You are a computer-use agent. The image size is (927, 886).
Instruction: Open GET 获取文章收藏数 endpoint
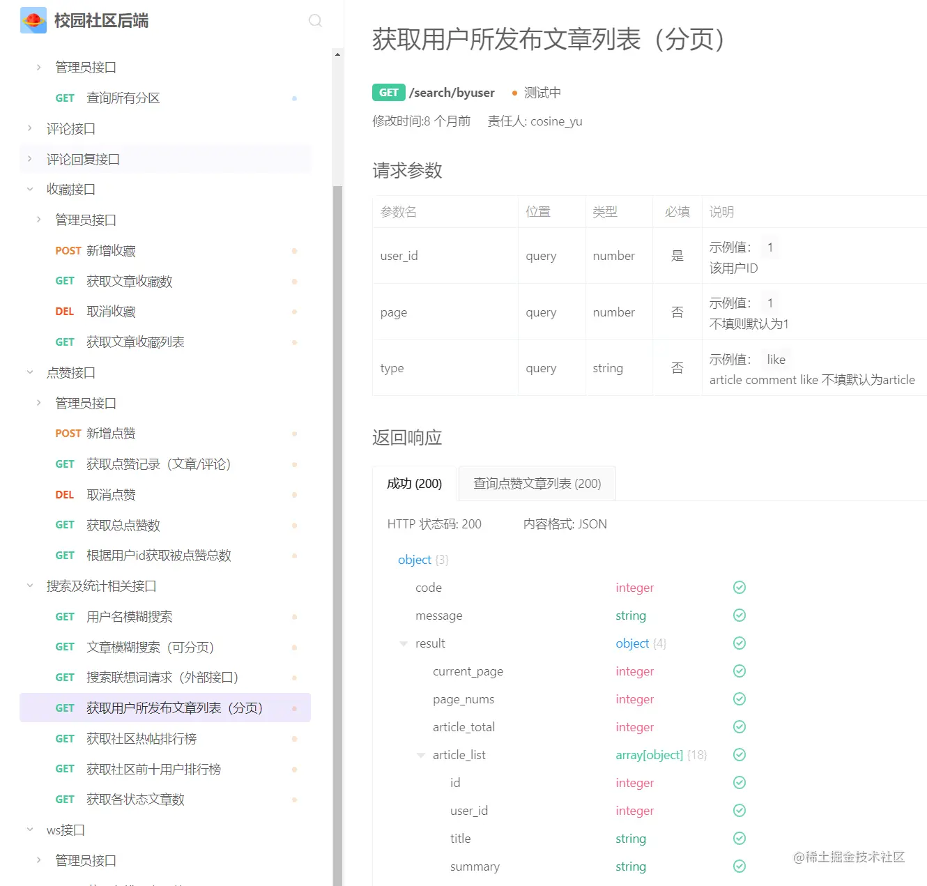click(x=165, y=281)
